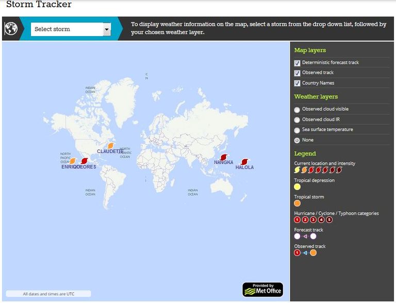Click the orange Tropical storm legend dot
Viewport: 396px width, 303px height.
(297, 203)
